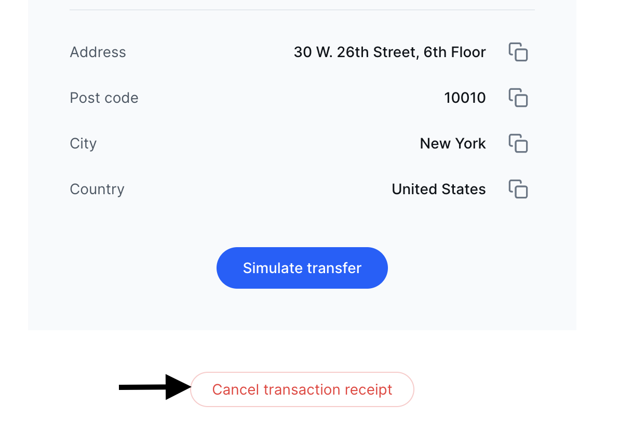
Task: Click on the United States value text
Action: coord(439,189)
